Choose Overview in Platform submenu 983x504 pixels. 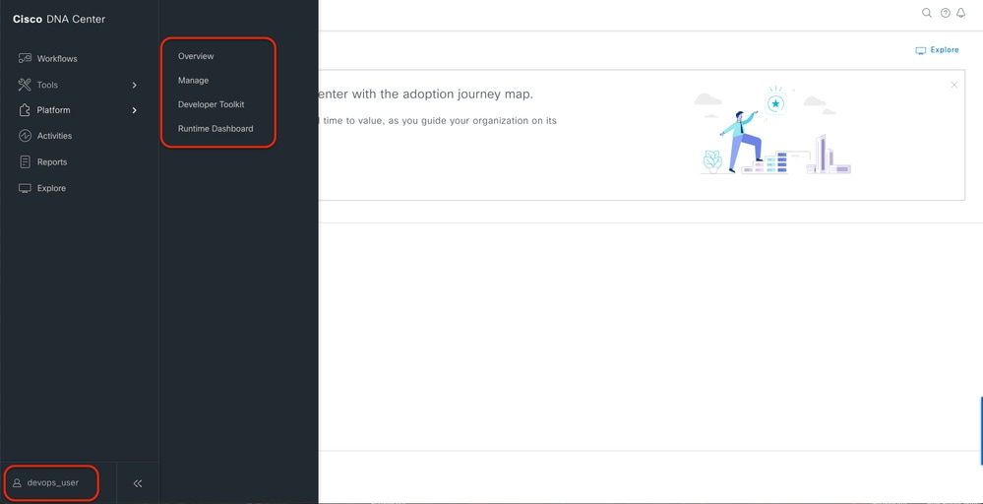click(196, 56)
